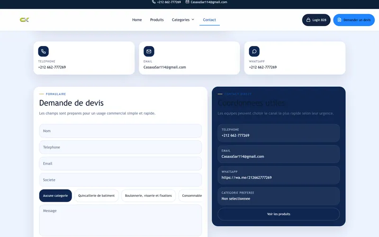Click the lock icon on Login B2B
The width and height of the screenshot is (379, 237).
(x=308, y=20)
